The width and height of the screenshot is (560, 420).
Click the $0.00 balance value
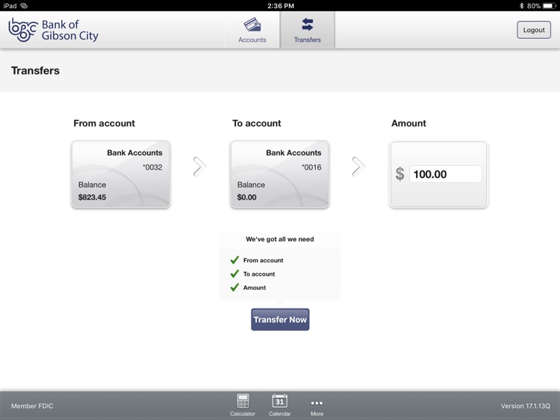pyautogui.click(x=247, y=197)
